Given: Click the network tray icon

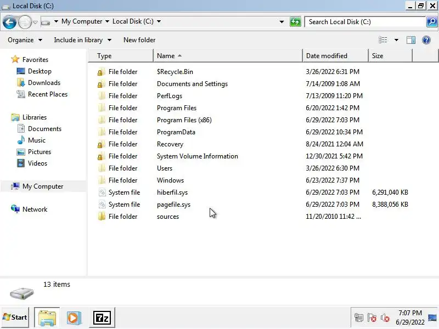Looking at the screenshot, I should [359, 318].
